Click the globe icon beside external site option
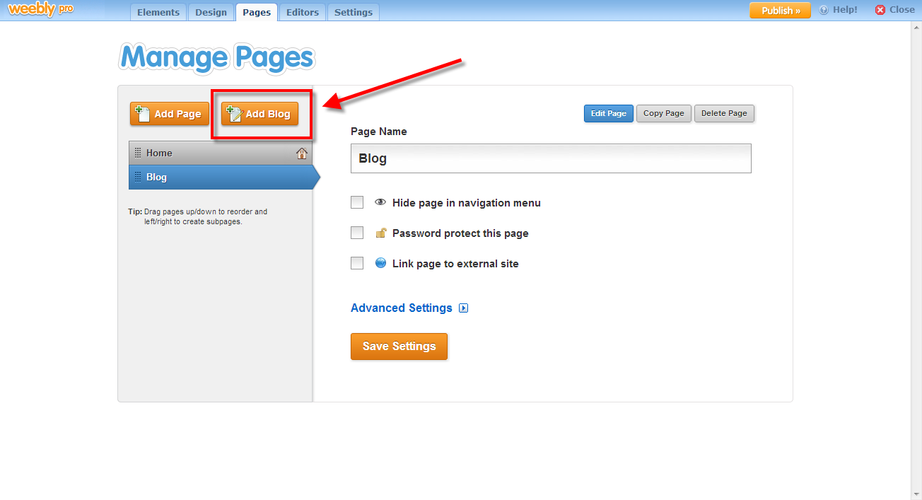The width and height of the screenshot is (922, 500). point(380,263)
